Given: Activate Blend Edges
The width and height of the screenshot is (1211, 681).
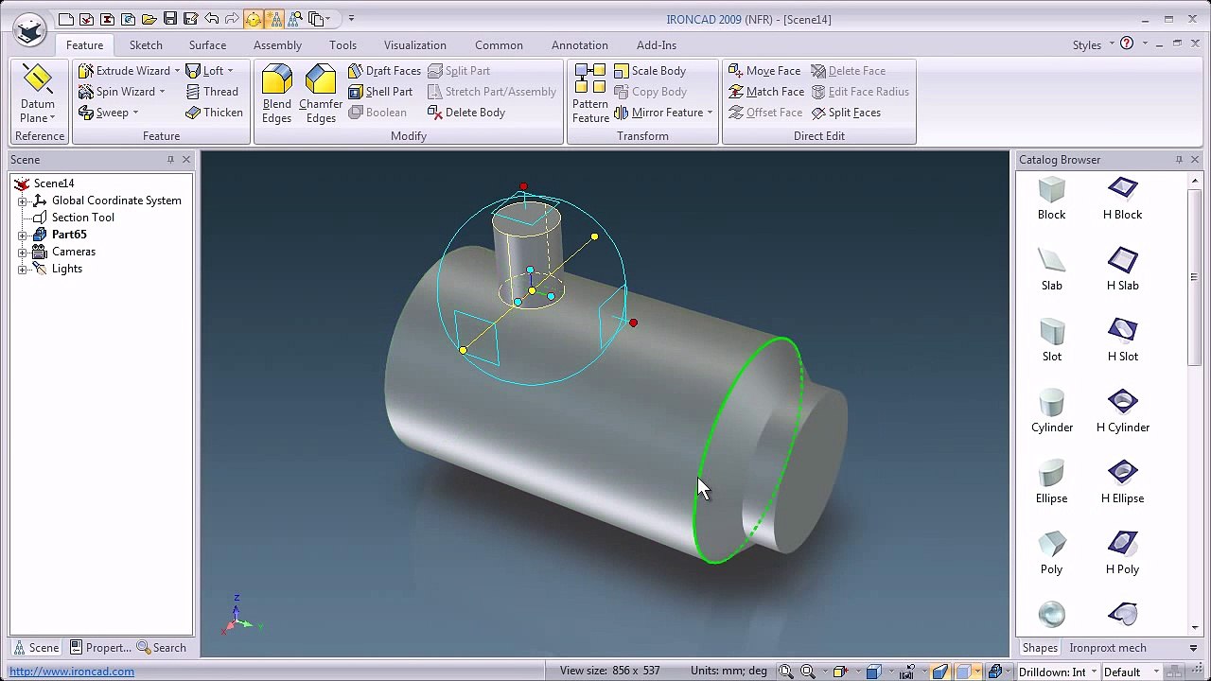Looking at the screenshot, I should 277,94.
